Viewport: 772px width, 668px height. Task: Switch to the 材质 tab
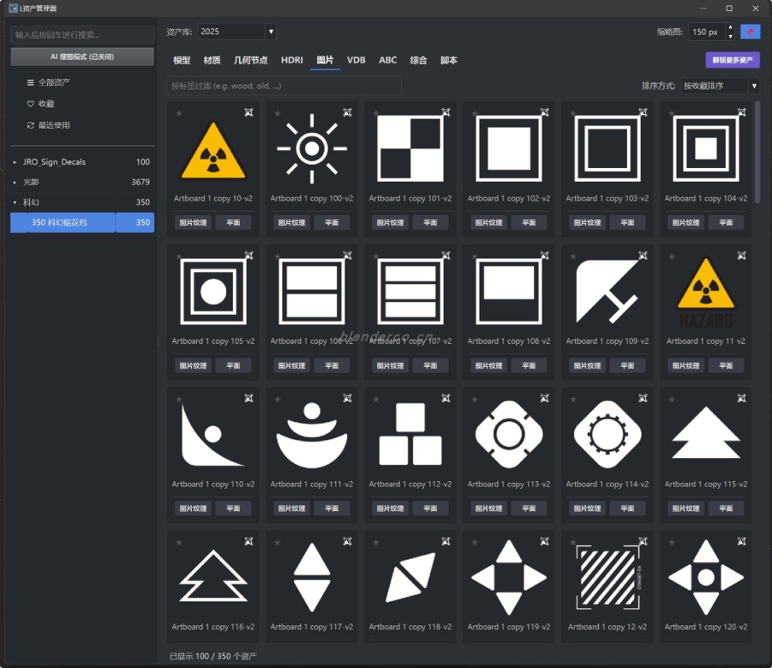click(212, 60)
